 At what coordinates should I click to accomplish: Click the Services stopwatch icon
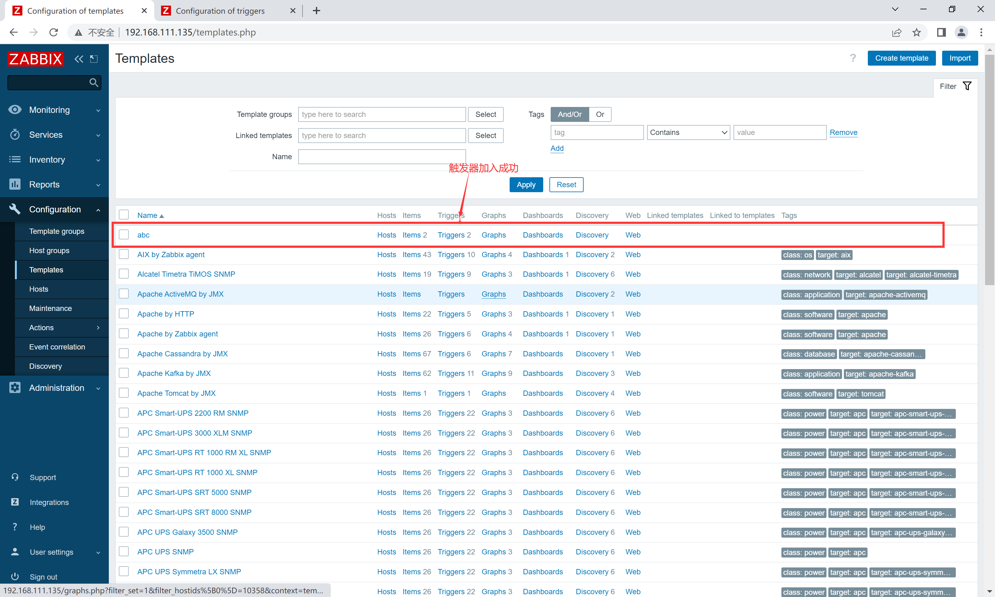pos(15,134)
